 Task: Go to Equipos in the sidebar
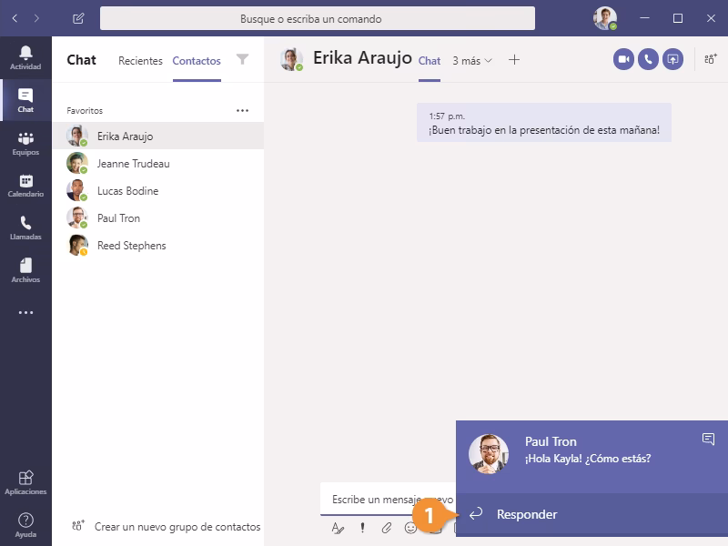click(x=25, y=144)
